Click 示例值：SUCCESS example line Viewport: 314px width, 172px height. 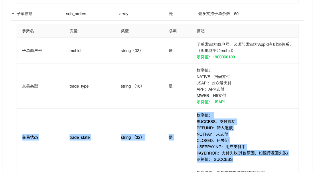click(215, 159)
